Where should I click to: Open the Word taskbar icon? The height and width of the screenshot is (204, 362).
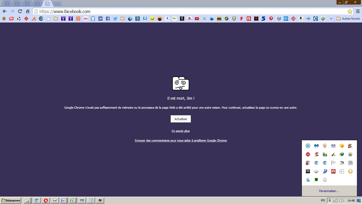pos(63,201)
